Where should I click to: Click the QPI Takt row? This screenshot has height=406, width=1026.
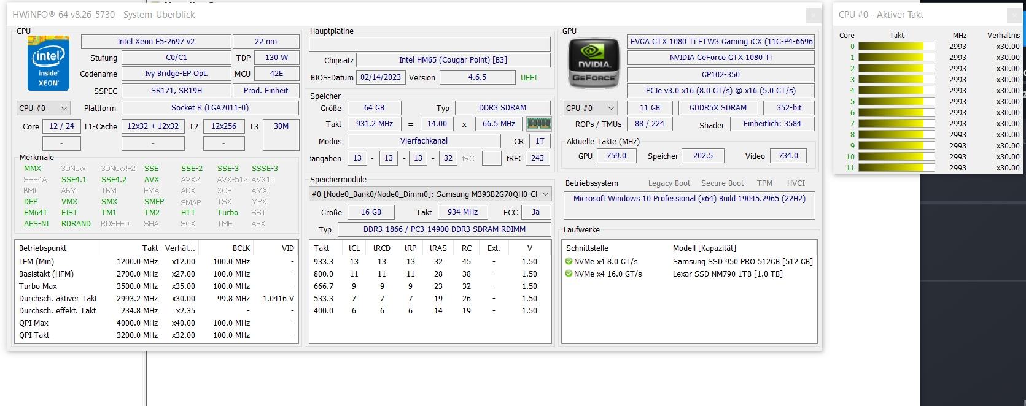click(157, 335)
